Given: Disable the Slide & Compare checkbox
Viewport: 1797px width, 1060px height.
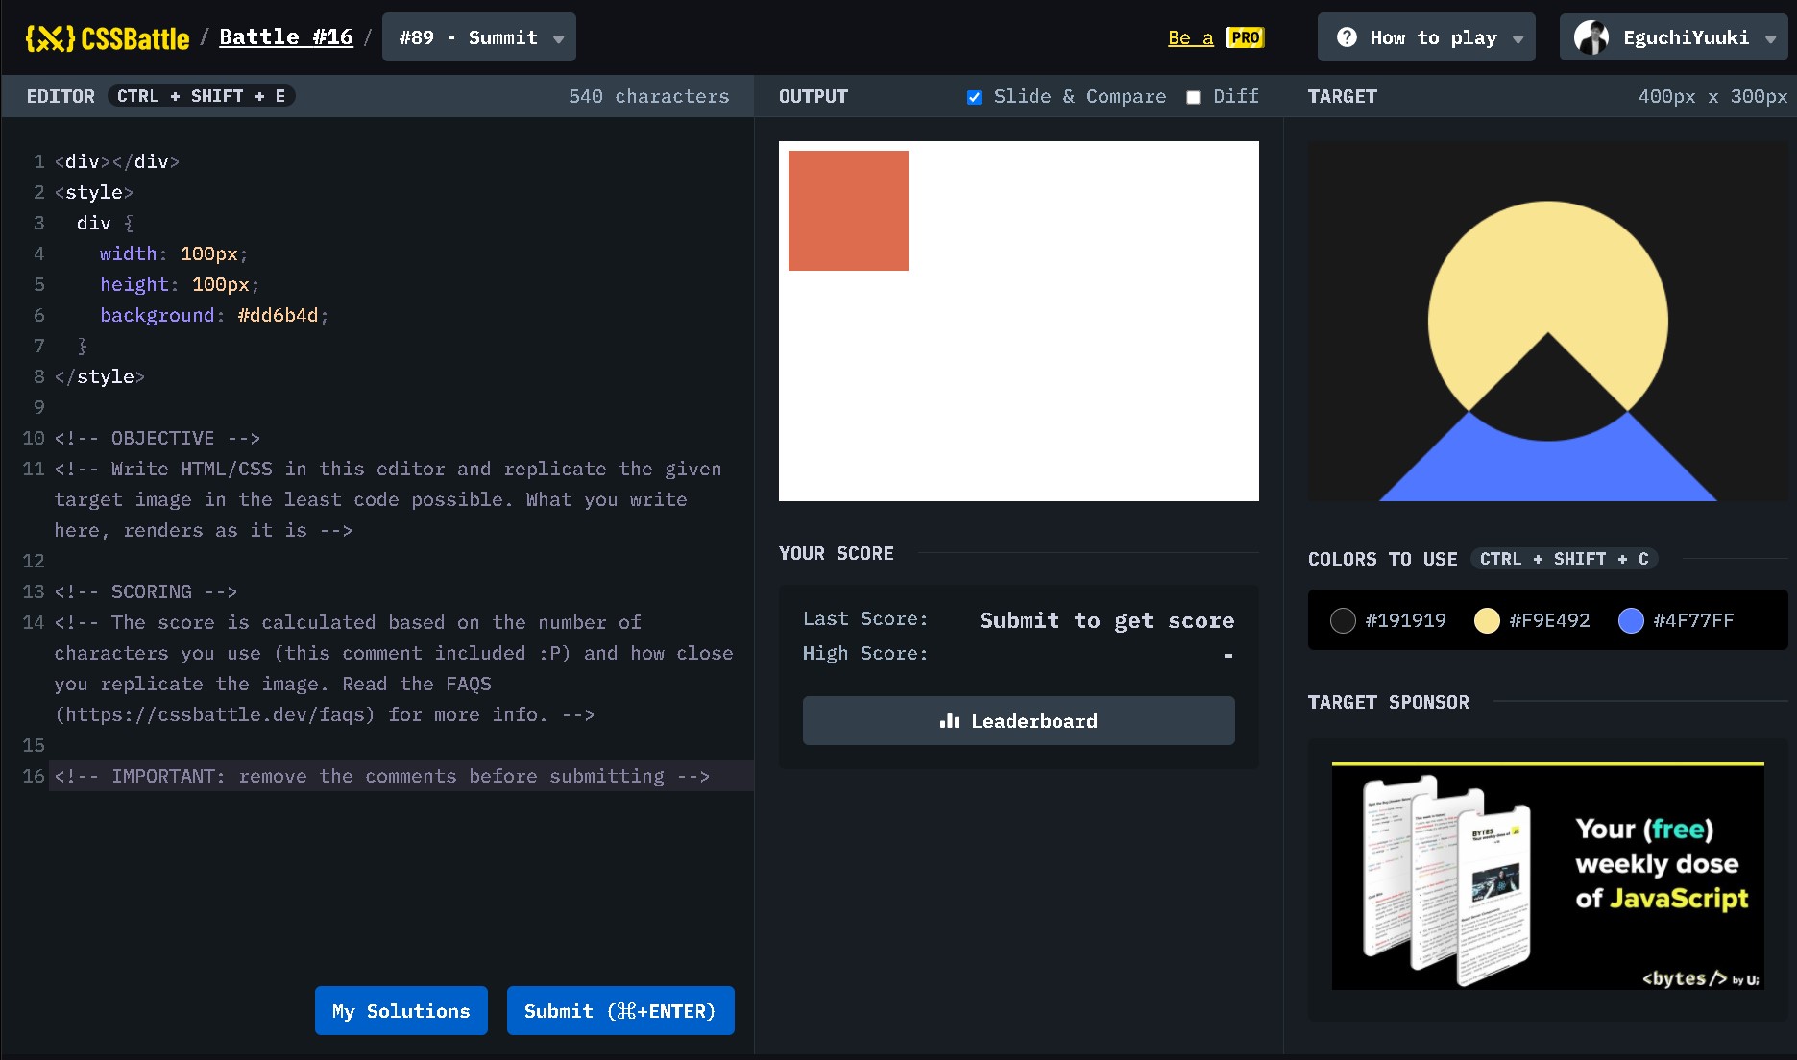Looking at the screenshot, I should (974, 97).
